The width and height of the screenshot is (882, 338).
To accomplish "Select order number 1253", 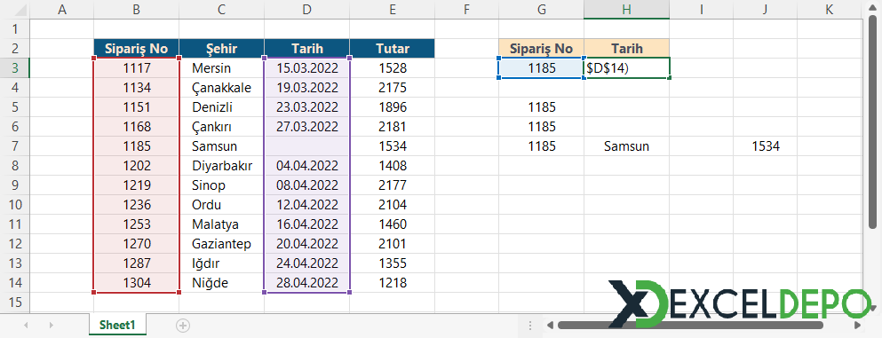I will (x=136, y=224).
